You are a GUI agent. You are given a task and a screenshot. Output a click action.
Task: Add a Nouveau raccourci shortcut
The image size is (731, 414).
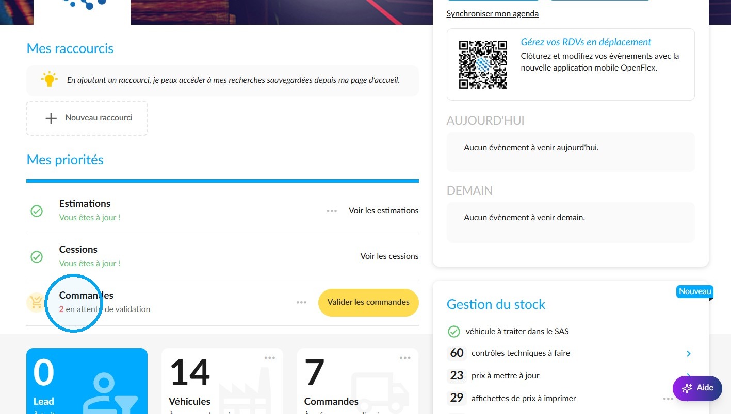click(87, 118)
